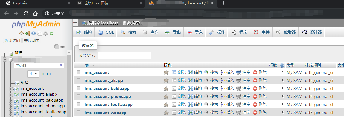Click 浏览 for ims_account row

[x=179, y=72]
